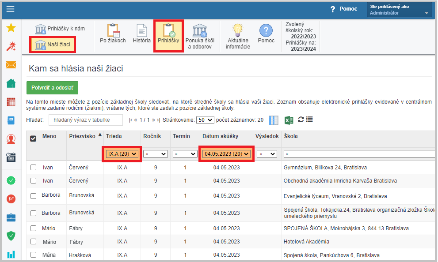The width and height of the screenshot is (438, 262).
Task: Click the magic wand sidebar icon
Action: pyautogui.click(x=11, y=46)
